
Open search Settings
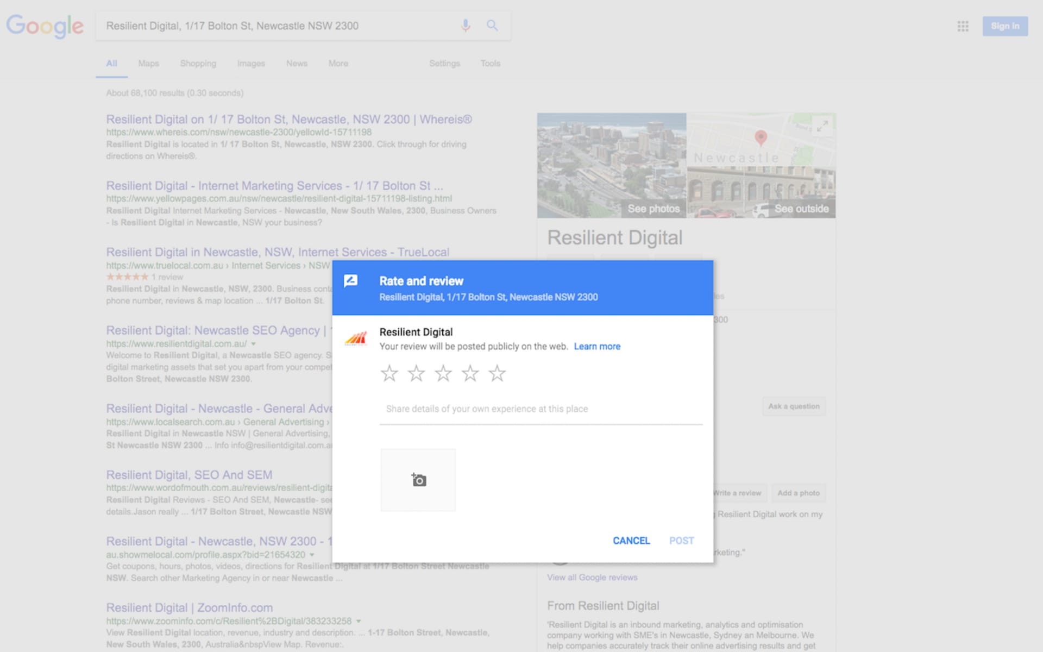[444, 64]
